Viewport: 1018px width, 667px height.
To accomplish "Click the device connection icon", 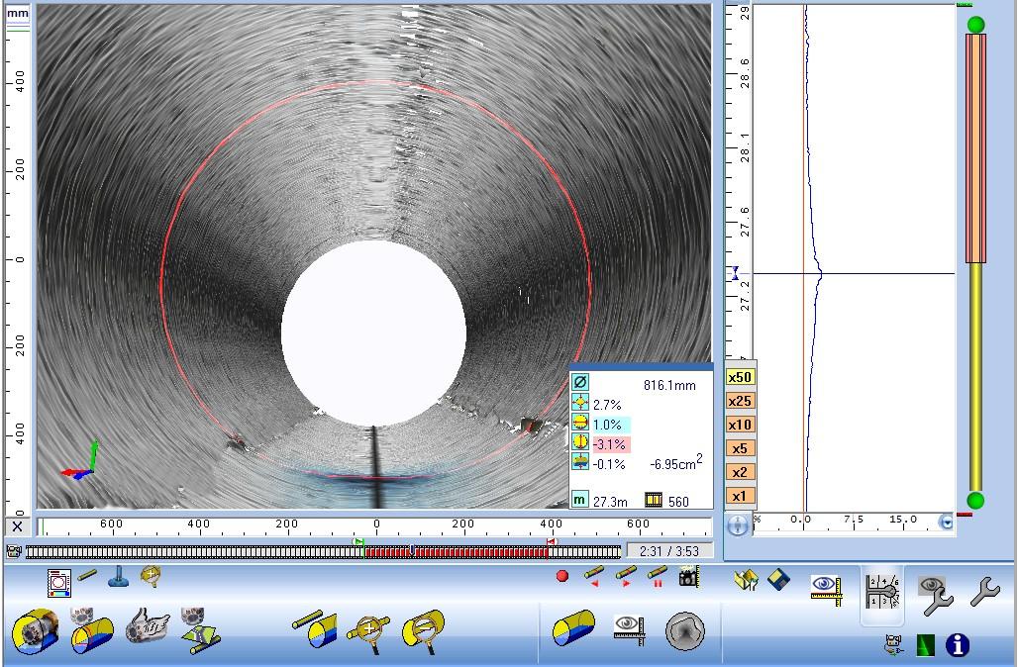I will click(x=894, y=645).
